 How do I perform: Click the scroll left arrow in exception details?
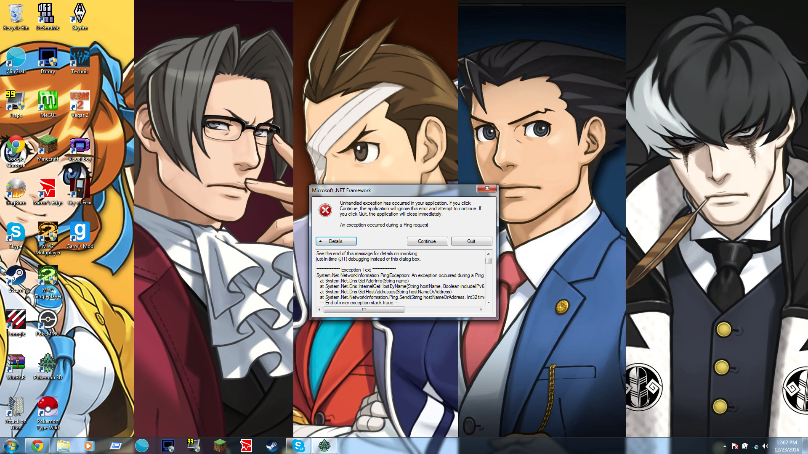coord(319,310)
